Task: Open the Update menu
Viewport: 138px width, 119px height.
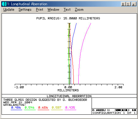Action: (9, 10)
